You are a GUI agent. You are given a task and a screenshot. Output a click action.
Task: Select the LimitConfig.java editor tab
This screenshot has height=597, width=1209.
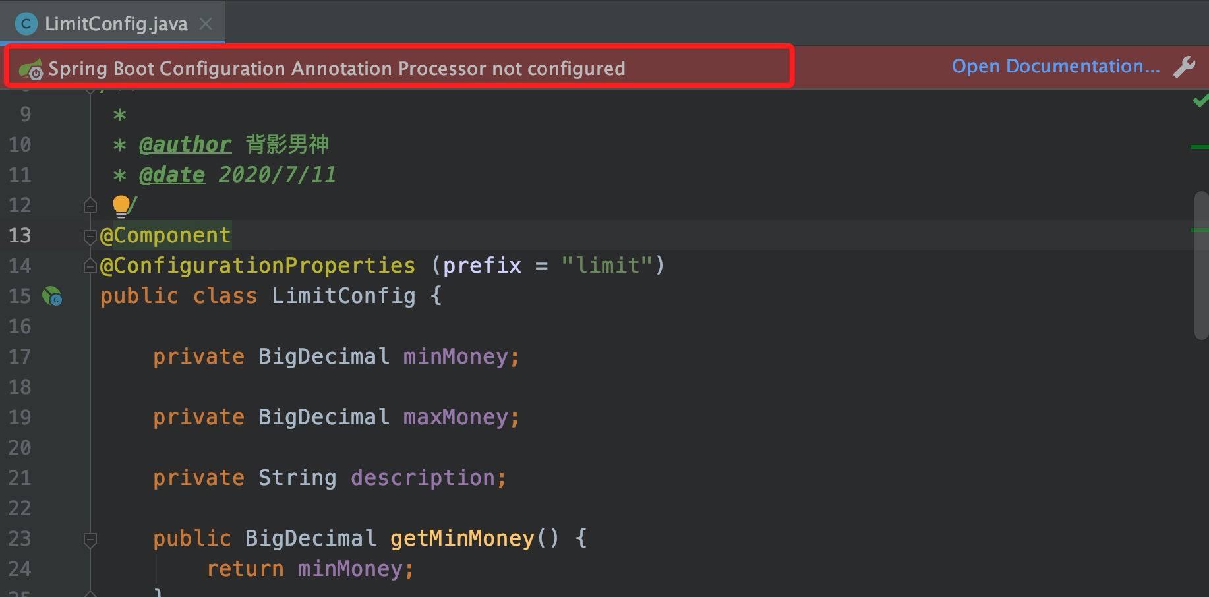coord(113,24)
